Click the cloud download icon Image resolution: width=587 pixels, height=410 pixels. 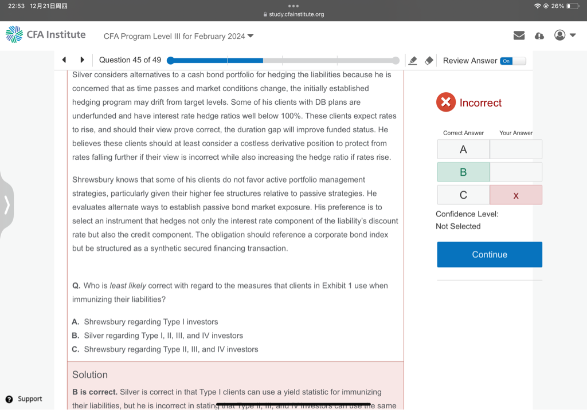click(539, 36)
